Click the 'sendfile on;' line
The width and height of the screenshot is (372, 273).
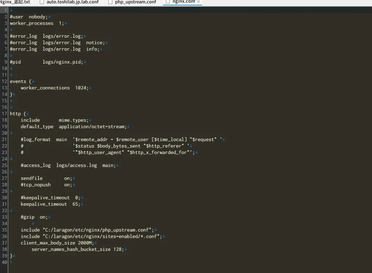[46, 179]
